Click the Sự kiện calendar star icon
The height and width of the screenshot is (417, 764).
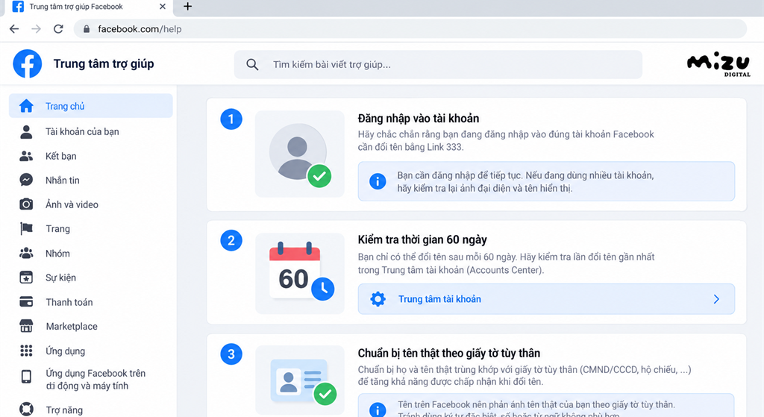(26, 278)
